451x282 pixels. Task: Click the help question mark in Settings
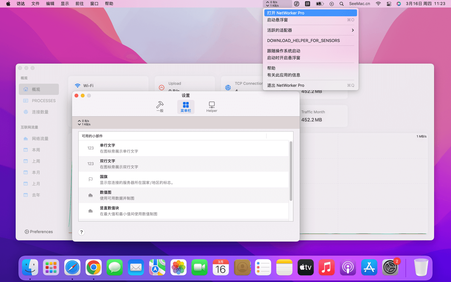click(81, 232)
